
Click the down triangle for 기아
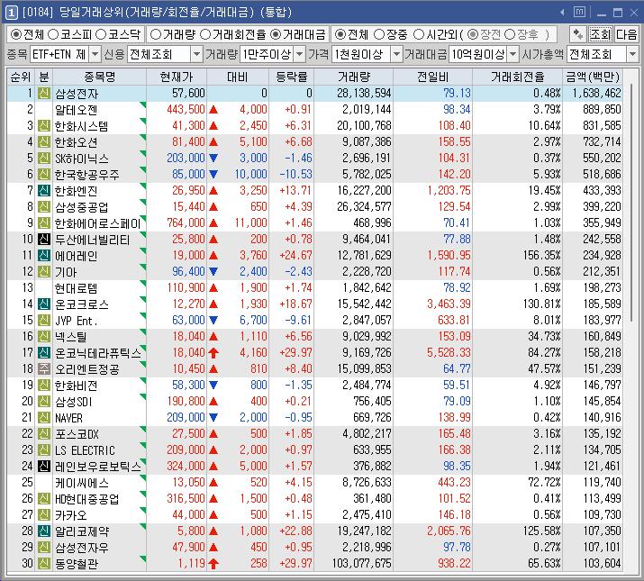[x=213, y=272]
